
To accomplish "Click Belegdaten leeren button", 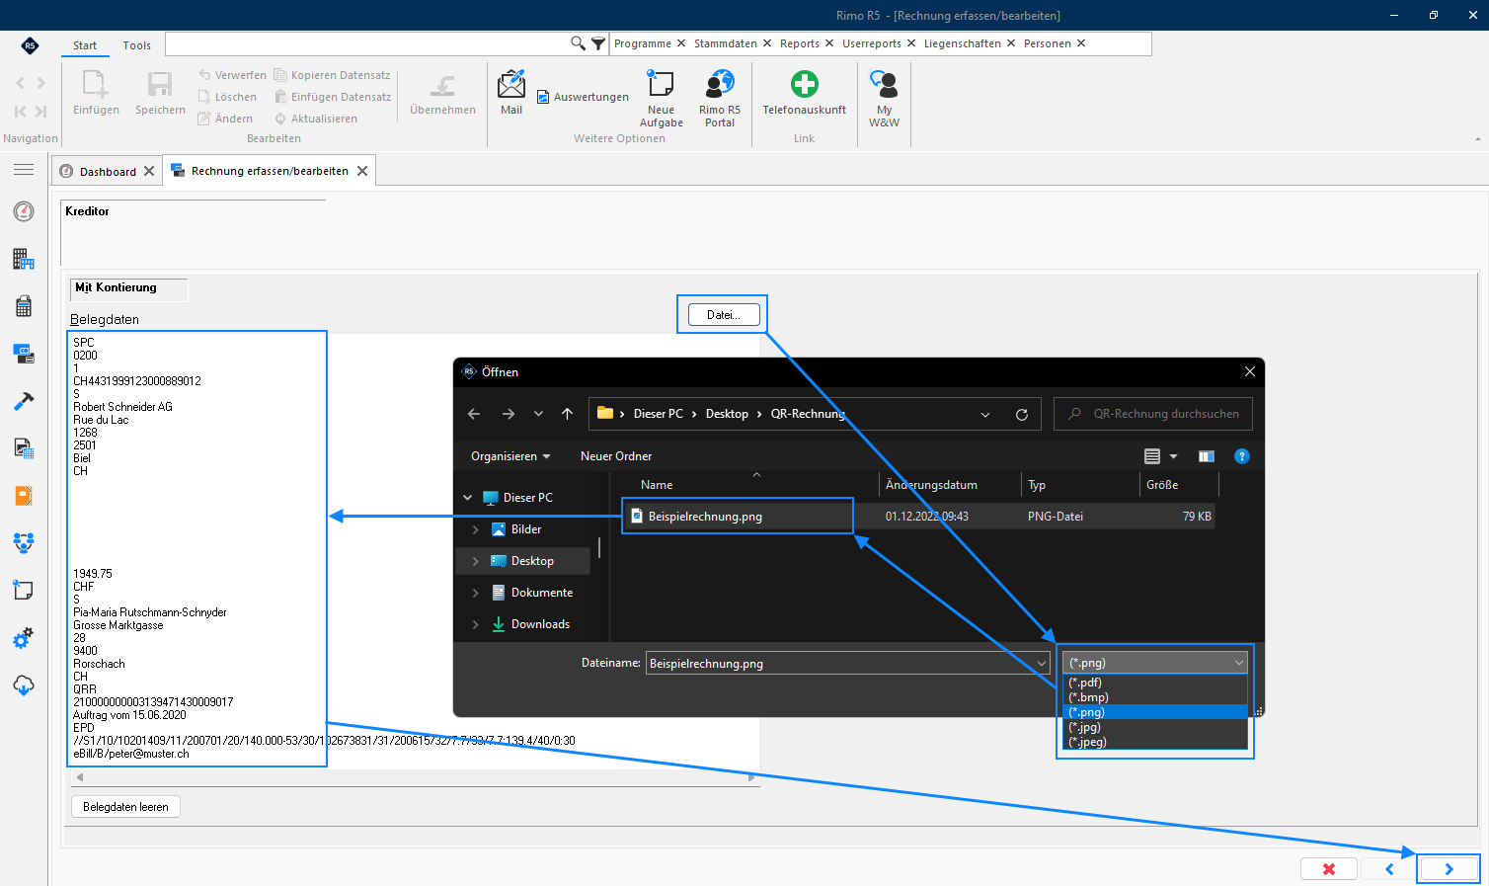I will [x=125, y=807].
